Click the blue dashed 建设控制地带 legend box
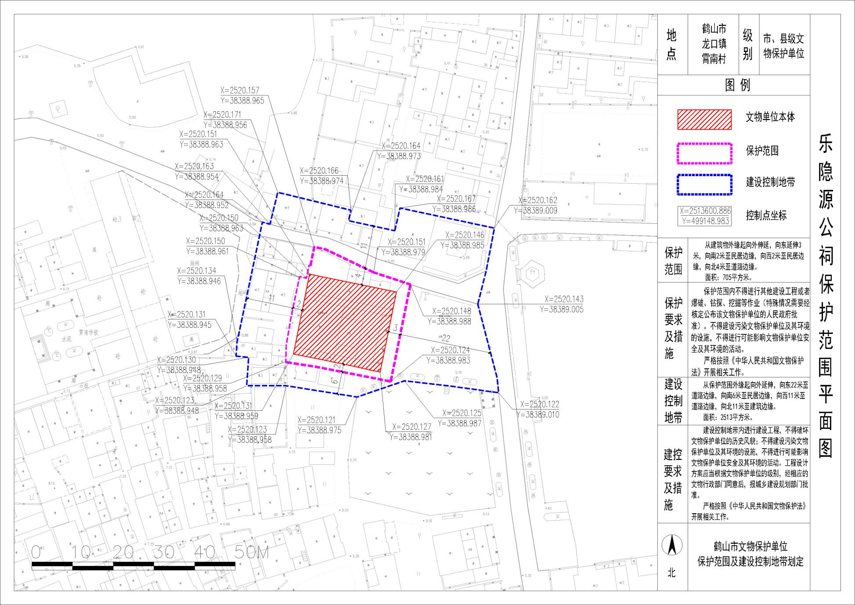The height and width of the screenshot is (605, 855). pos(704,185)
